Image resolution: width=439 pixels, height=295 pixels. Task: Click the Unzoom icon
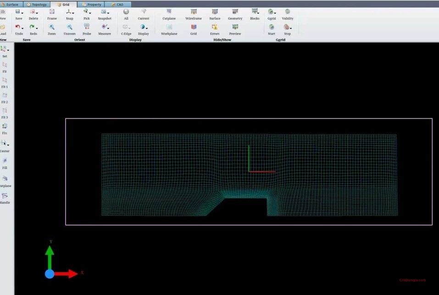tap(69, 27)
